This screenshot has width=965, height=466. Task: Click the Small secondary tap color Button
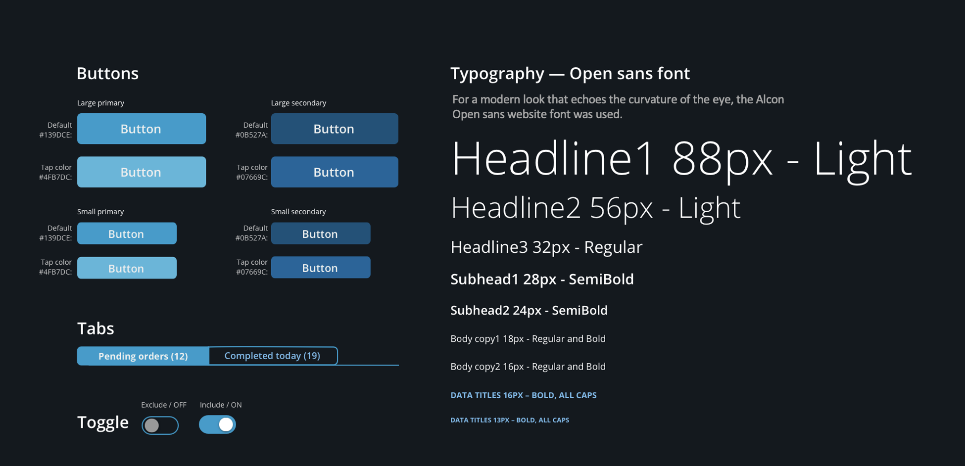click(x=321, y=267)
